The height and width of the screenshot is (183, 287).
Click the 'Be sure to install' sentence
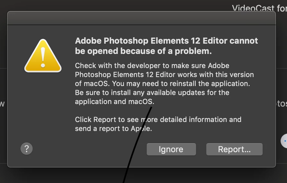pyautogui.click(x=152, y=92)
